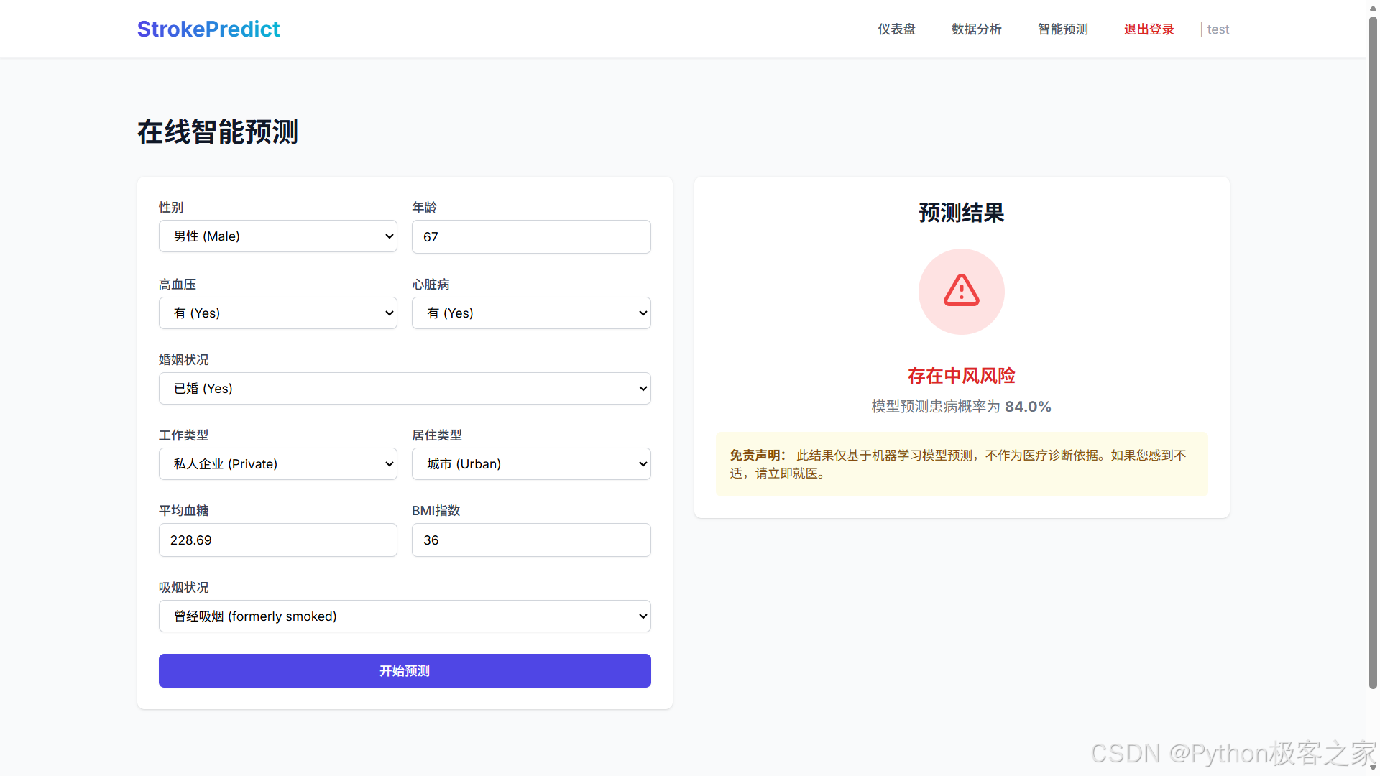
Task: Click the StrokePredict logo
Action: (x=208, y=29)
